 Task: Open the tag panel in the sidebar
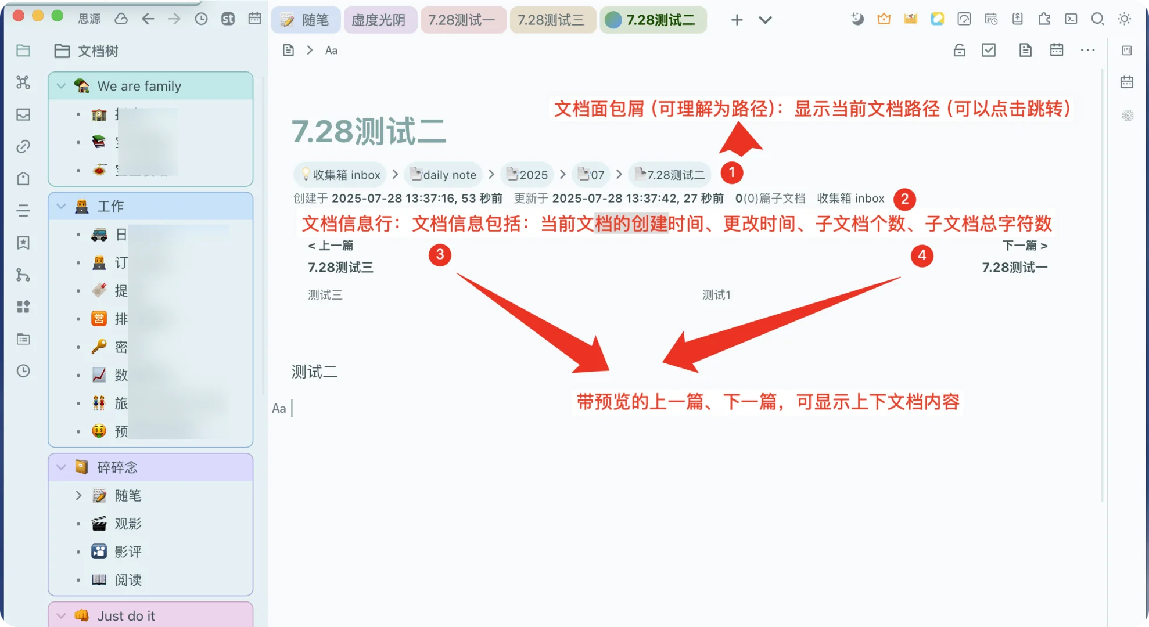pyautogui.click(x=23, y=178)
